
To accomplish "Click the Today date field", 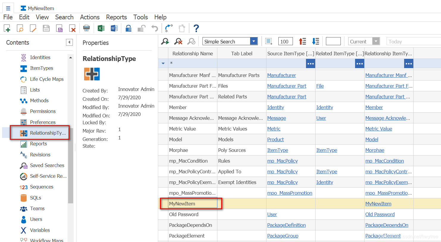I will 414,41.
